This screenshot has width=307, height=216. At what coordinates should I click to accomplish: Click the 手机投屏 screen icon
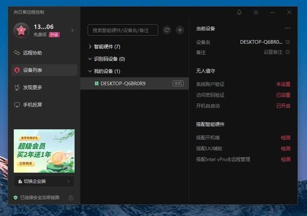[17, 105]
